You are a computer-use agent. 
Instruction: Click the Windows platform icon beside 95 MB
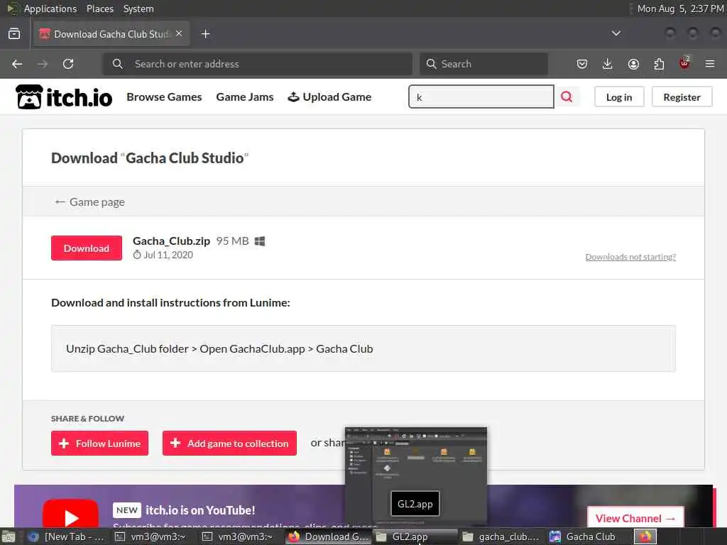click(x=260, y=241)
